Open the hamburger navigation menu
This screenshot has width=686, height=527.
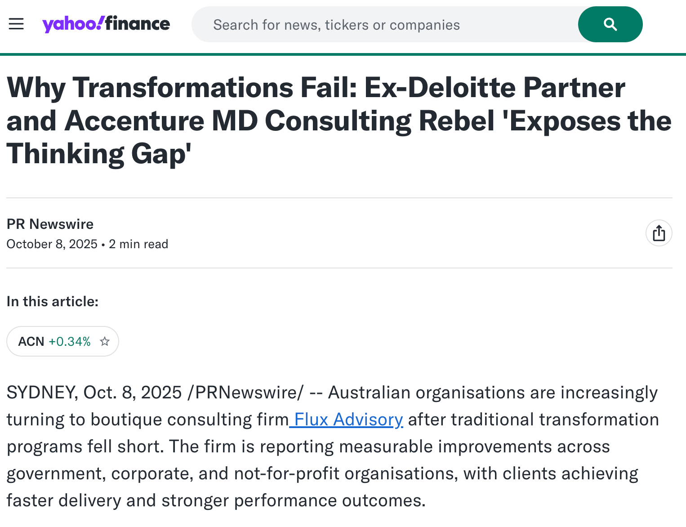[16, 24]
